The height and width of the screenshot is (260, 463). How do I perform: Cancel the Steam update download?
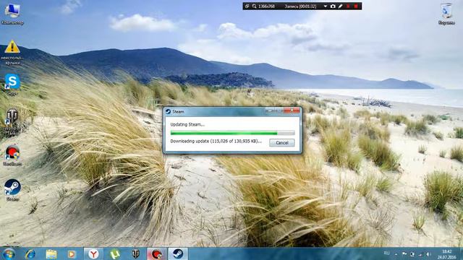click(281, 143)
